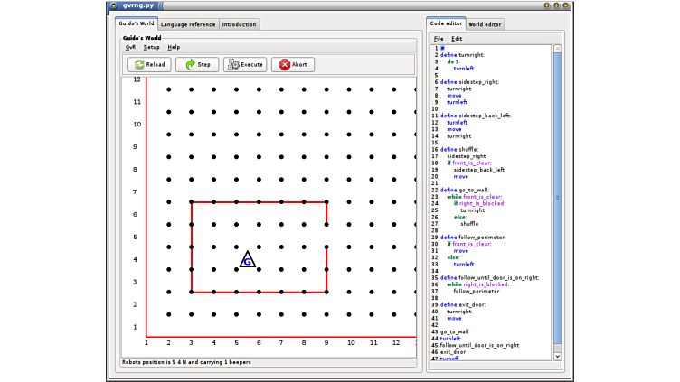
Task: Switch to the Language reference tab
Action: coord(188,24)
